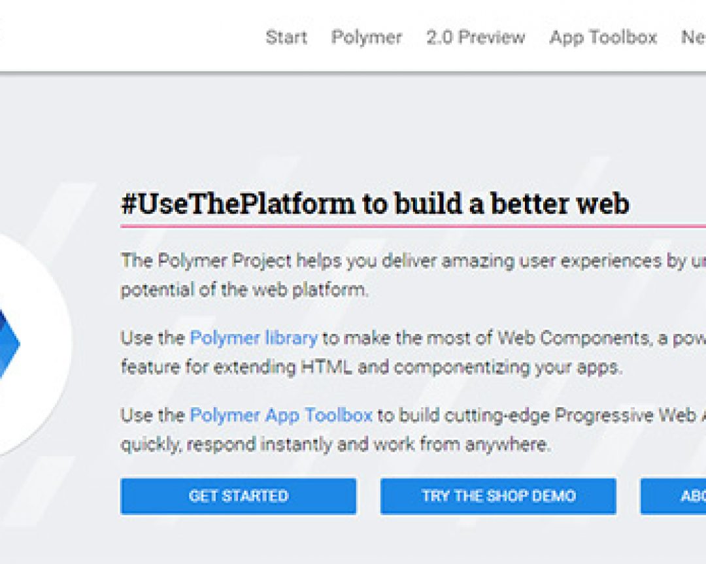The image size is (706, 564).
Task: Click the 'feature for extending HTML' text line
Action: pyautogui.click(x=371, y=367)
